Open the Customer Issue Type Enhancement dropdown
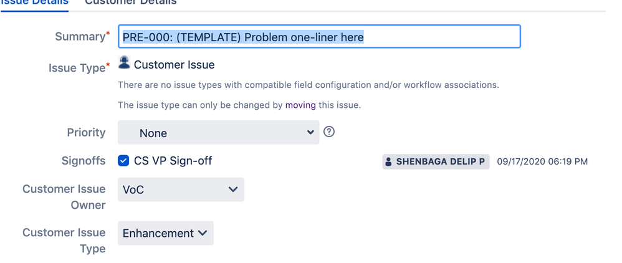This screenshot has height=263, width=622. tap(166, 233)
